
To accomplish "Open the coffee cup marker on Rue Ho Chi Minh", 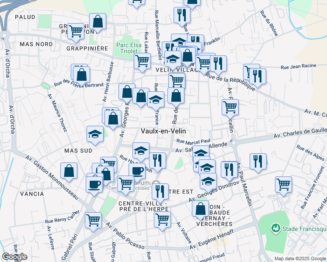I will point(136,170).
